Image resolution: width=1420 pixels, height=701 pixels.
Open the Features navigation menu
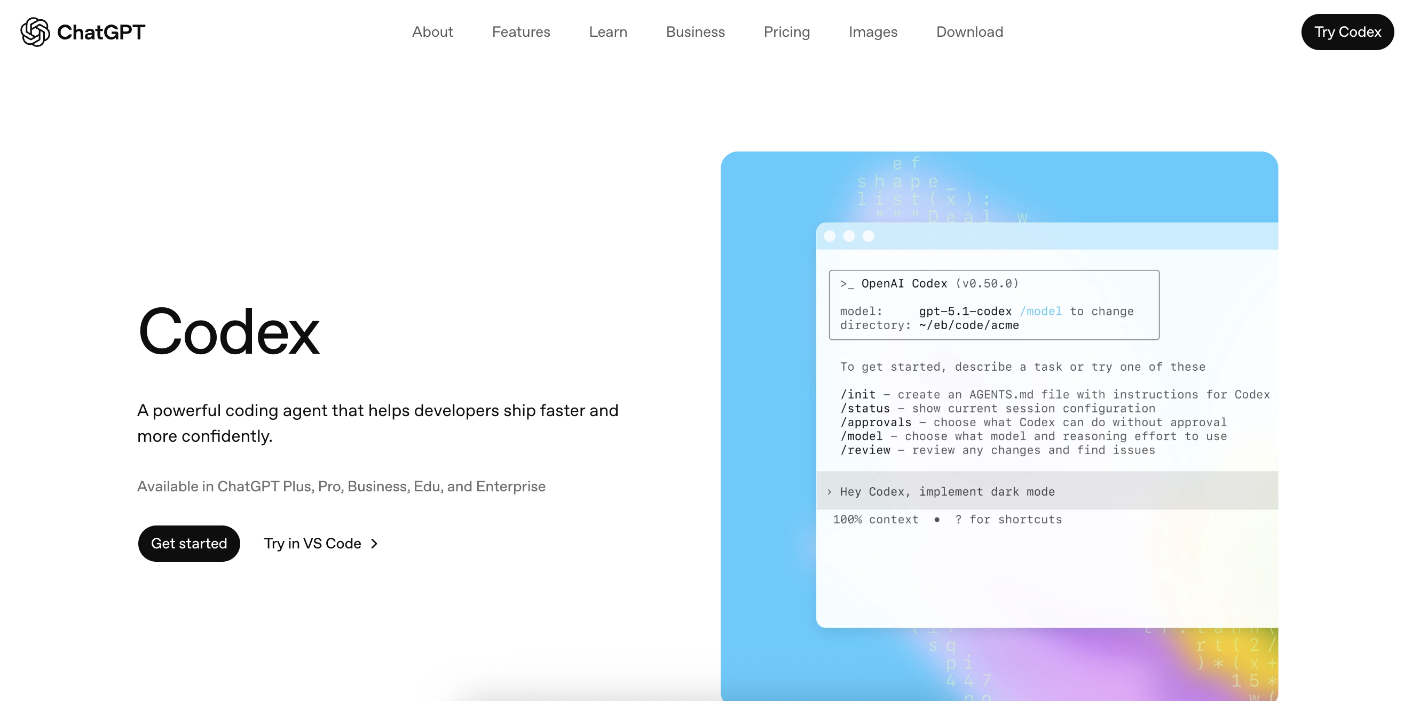click(x=521, y=32)
